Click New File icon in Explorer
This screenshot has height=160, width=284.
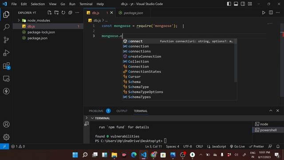coord(49,12)
